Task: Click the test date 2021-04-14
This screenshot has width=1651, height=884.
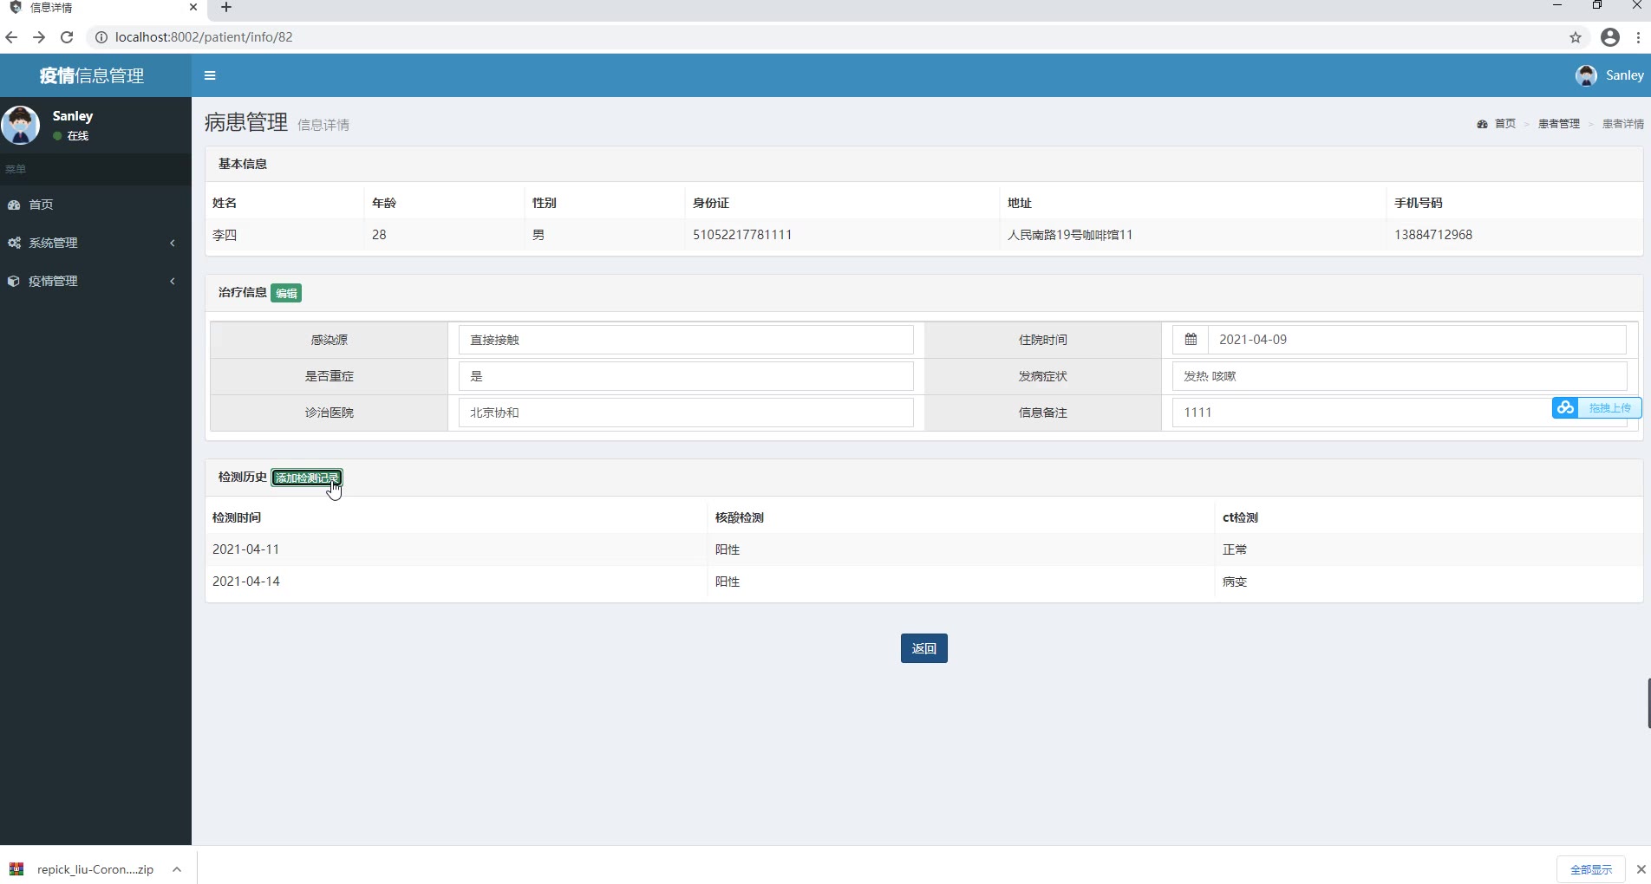Action: tap(246, 582)
